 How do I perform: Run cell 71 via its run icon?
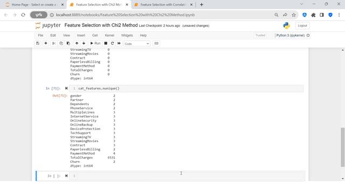coord(66,88)
